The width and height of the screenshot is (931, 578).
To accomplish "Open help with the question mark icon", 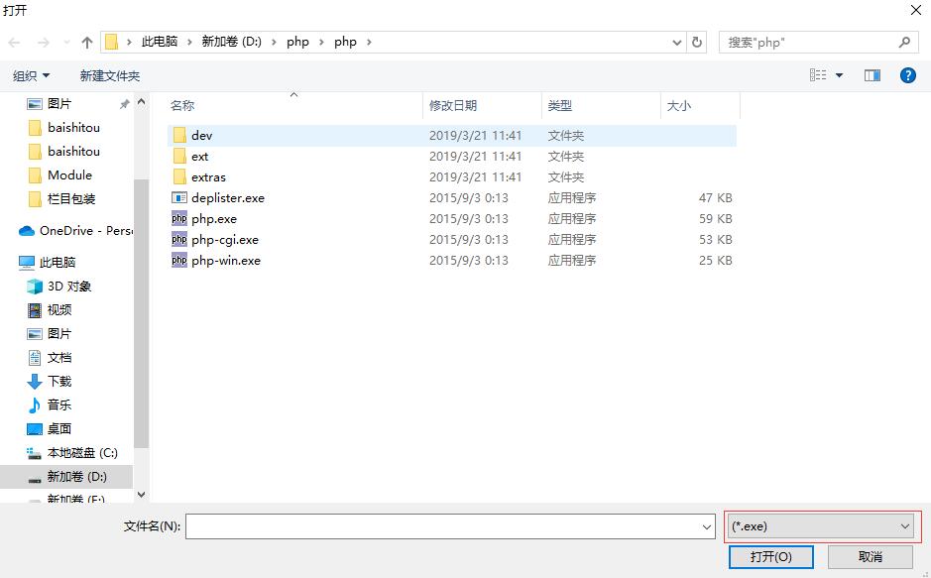I will coord(908,75).
